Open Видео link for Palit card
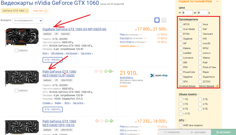Viewport: 236px width, 135px height. (58, 103)
